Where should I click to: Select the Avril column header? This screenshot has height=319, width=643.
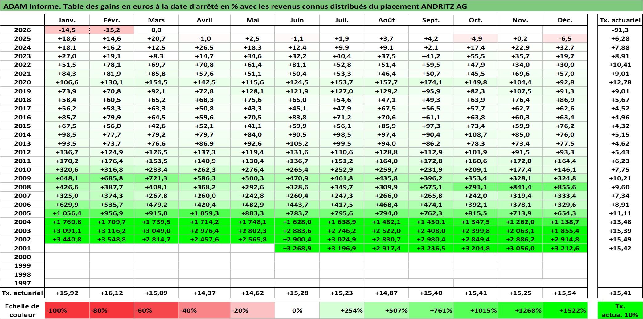204,20
